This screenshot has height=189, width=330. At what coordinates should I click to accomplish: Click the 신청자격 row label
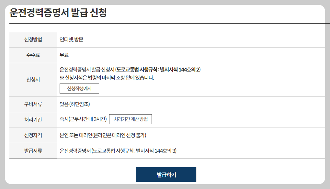(33, 135)
